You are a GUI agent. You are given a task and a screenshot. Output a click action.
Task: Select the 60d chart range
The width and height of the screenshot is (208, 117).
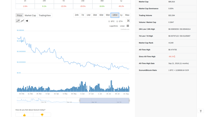point(101,15)
